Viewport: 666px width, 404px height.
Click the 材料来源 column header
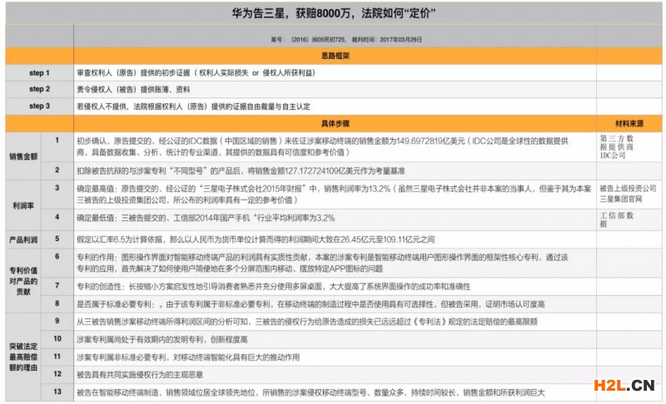(628, 123)
